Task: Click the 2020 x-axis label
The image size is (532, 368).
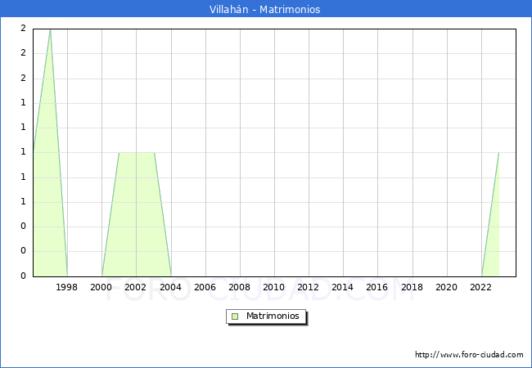Action: point(447,287)
